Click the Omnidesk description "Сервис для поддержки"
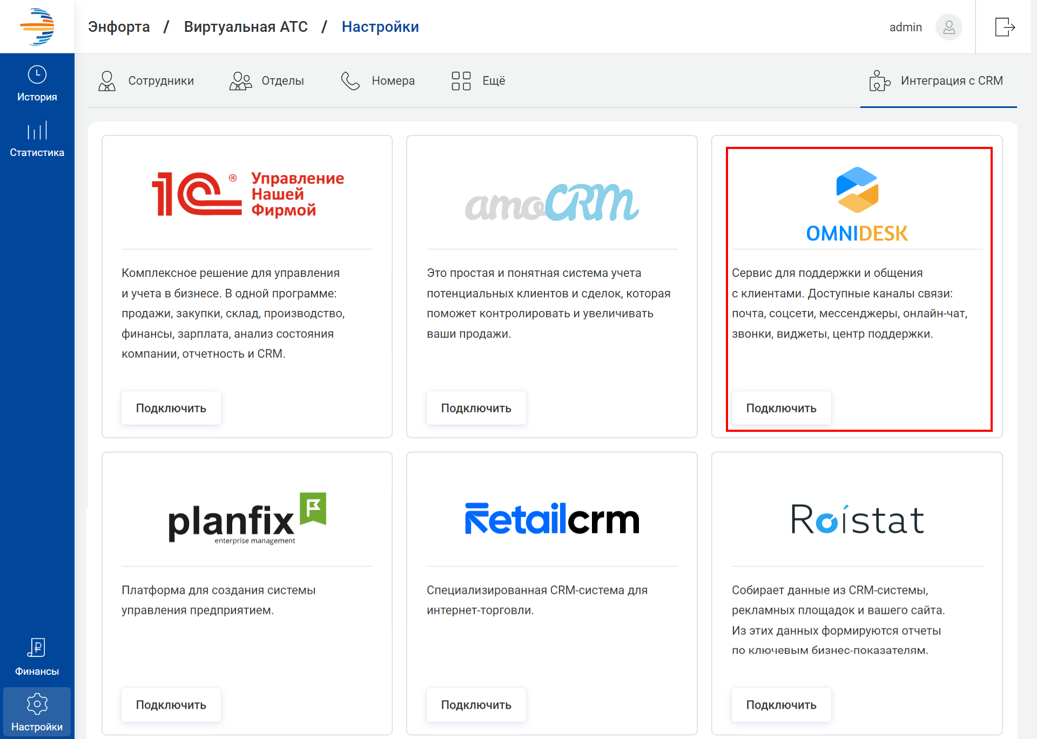Screen dimensions: 1037x739 pos(850,303)
